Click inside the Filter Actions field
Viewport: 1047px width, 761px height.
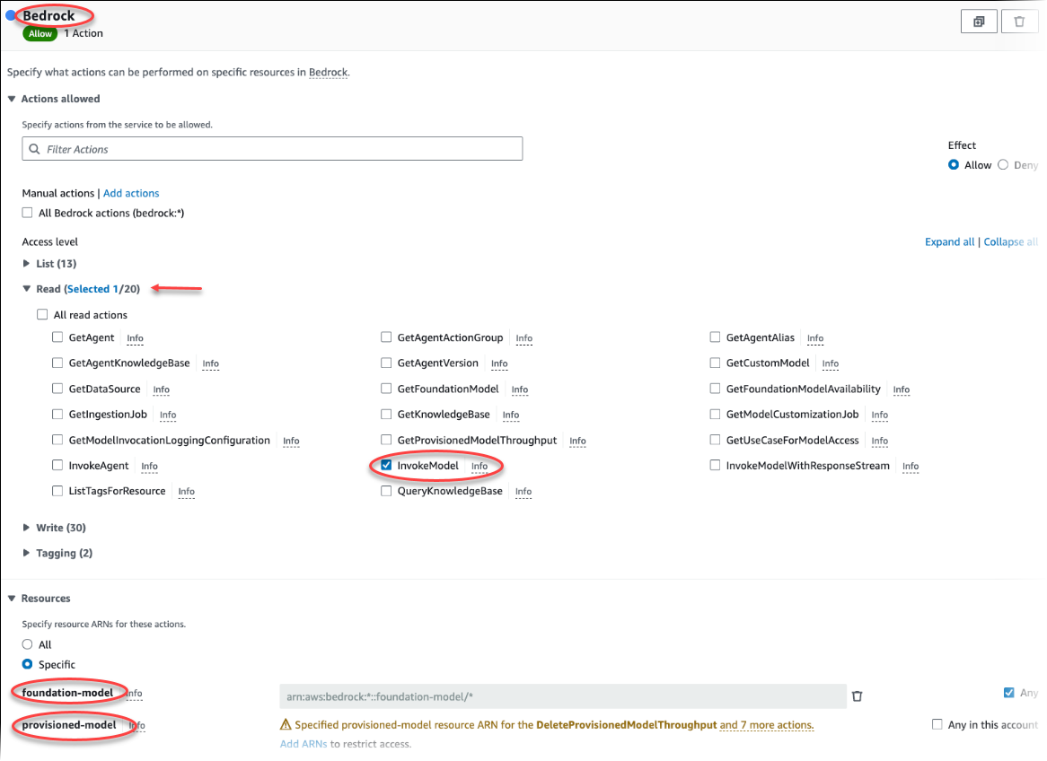point(269,148)
